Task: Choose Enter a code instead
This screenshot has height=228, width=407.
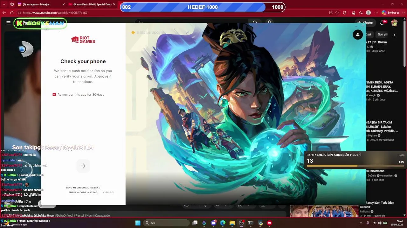Action: point(83,193)
